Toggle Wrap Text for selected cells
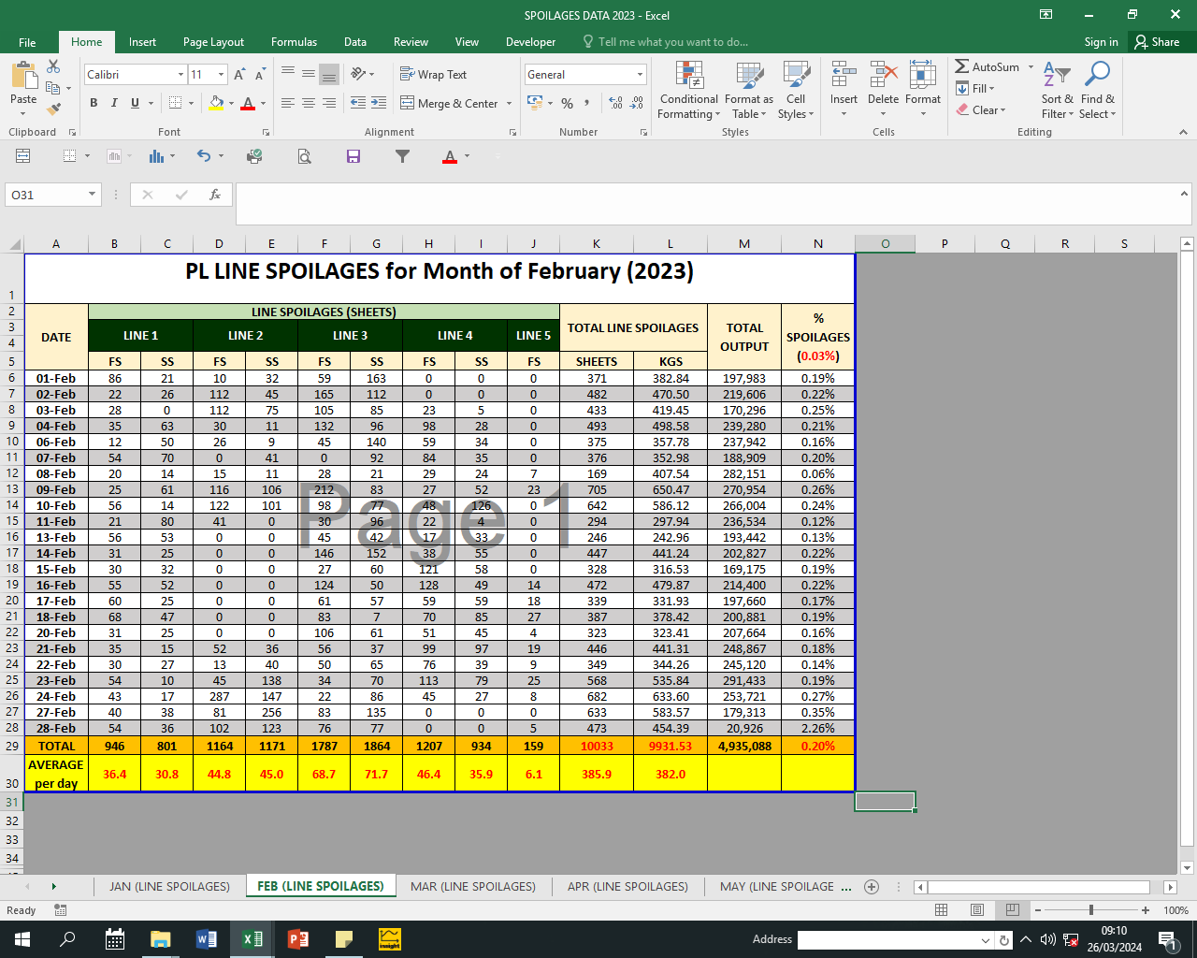The width and height of the screenshot is (1197, 958). tap(433, 74)
